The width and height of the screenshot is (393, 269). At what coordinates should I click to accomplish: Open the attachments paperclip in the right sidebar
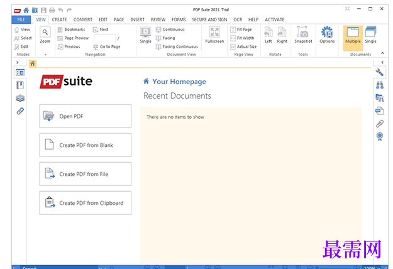pyautogui.click(x=379, y=123)
